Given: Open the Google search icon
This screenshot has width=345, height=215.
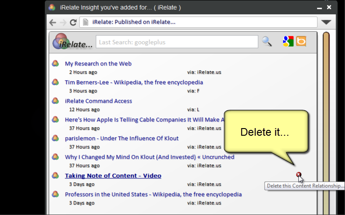Looking at the screenshot, I should (288, 41).
